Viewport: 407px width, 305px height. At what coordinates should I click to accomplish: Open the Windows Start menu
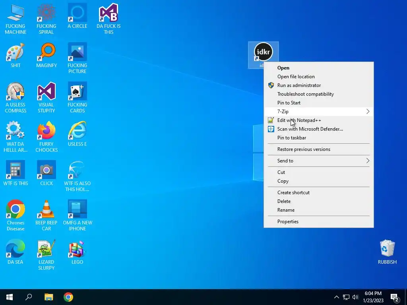click(x=10, y=297)
